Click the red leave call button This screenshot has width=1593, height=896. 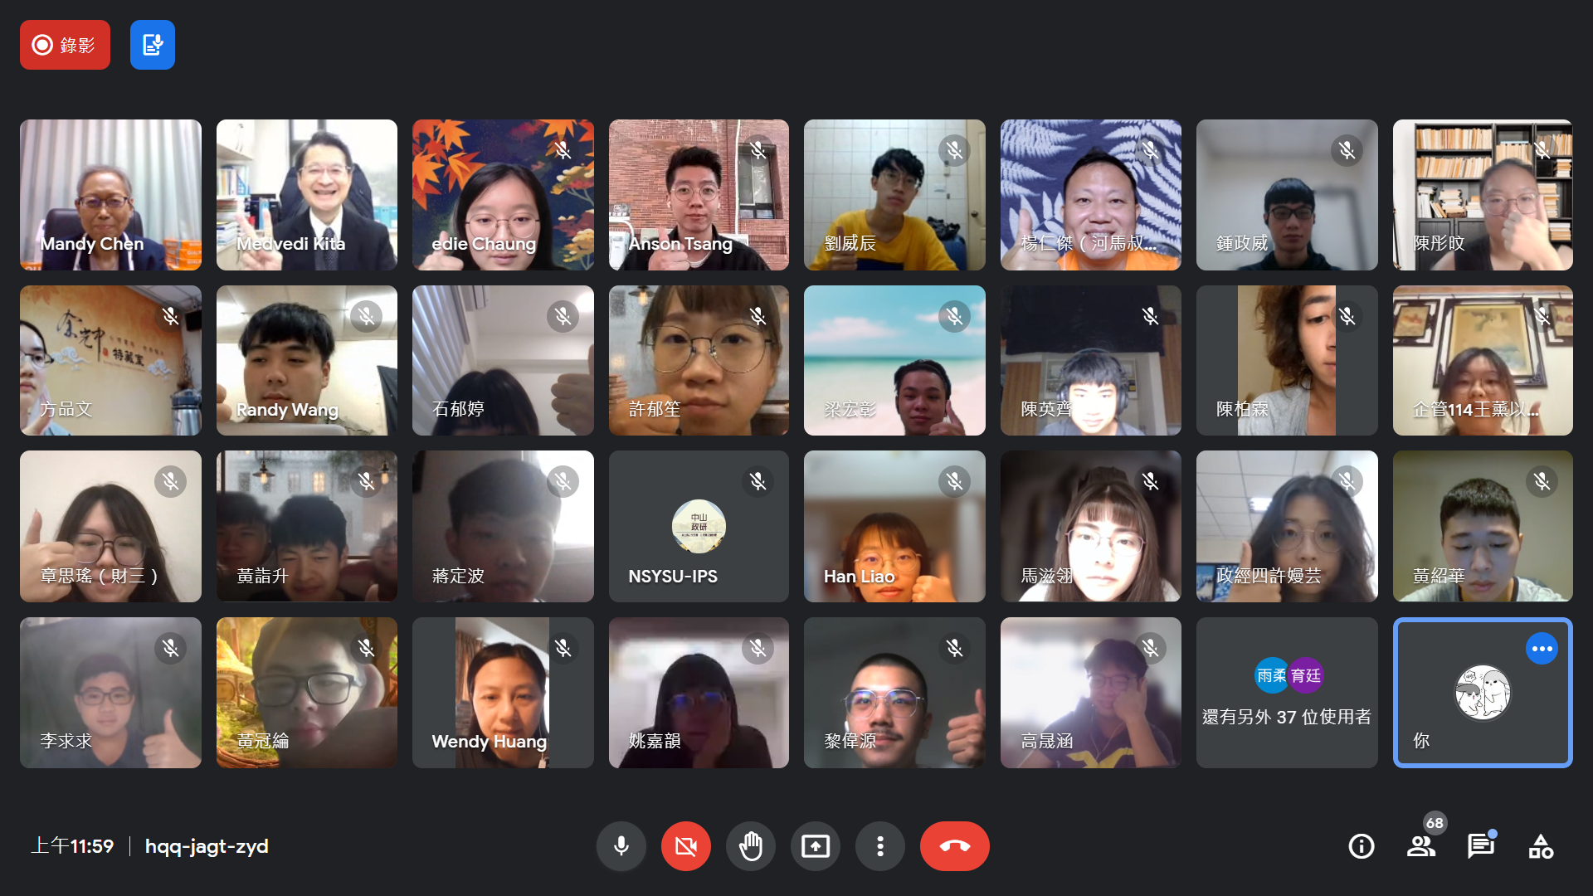point(954,846)
